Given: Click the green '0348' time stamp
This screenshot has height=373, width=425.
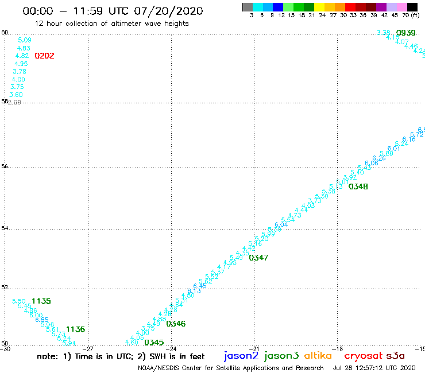Looking at the screenshot, I should click(358, 187).
